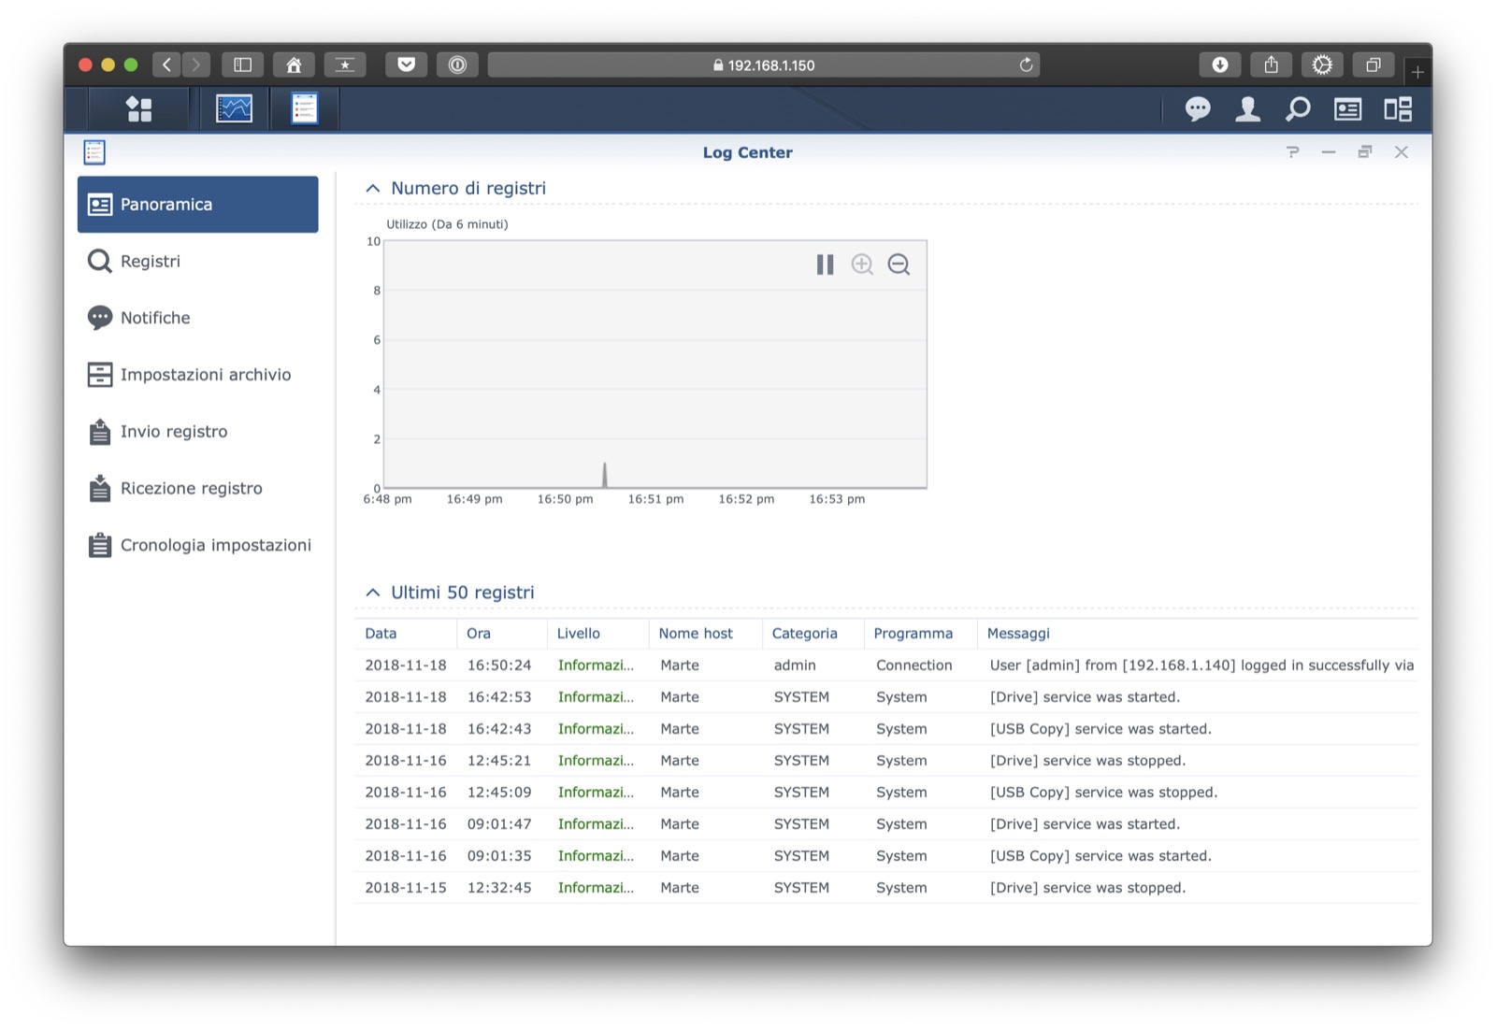
Task: Click the DSM search magnifier icon
Action: point(1298,109)
